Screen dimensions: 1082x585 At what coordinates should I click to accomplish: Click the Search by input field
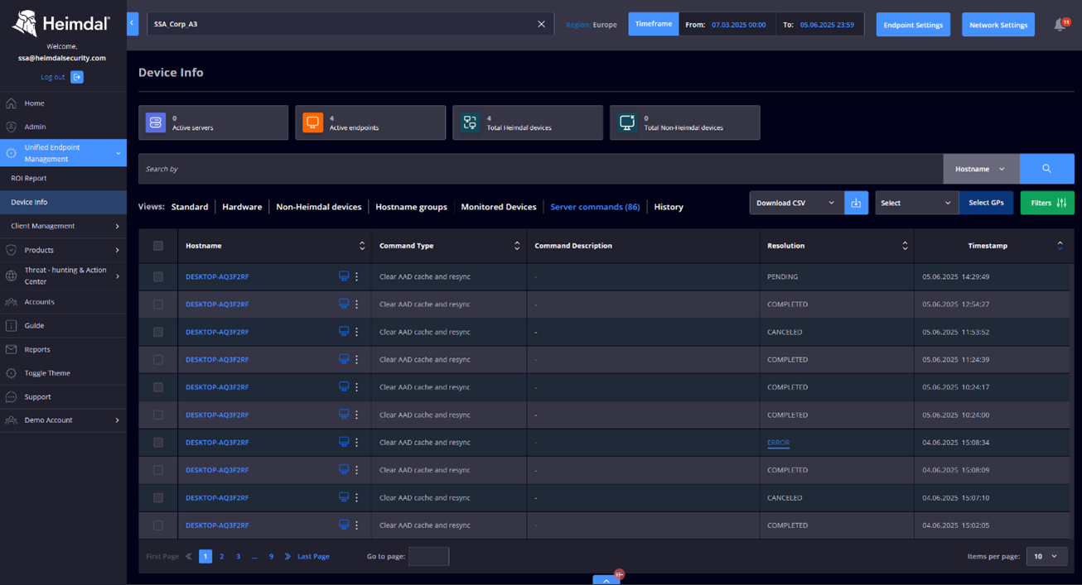click(x=540, y=169)
